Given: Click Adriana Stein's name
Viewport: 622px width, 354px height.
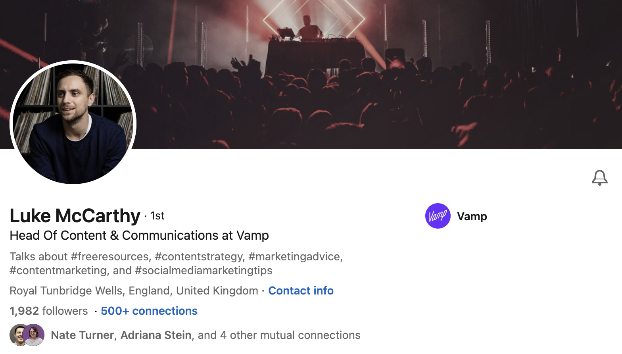Looking at the screenshot, I should coord(156,335).
